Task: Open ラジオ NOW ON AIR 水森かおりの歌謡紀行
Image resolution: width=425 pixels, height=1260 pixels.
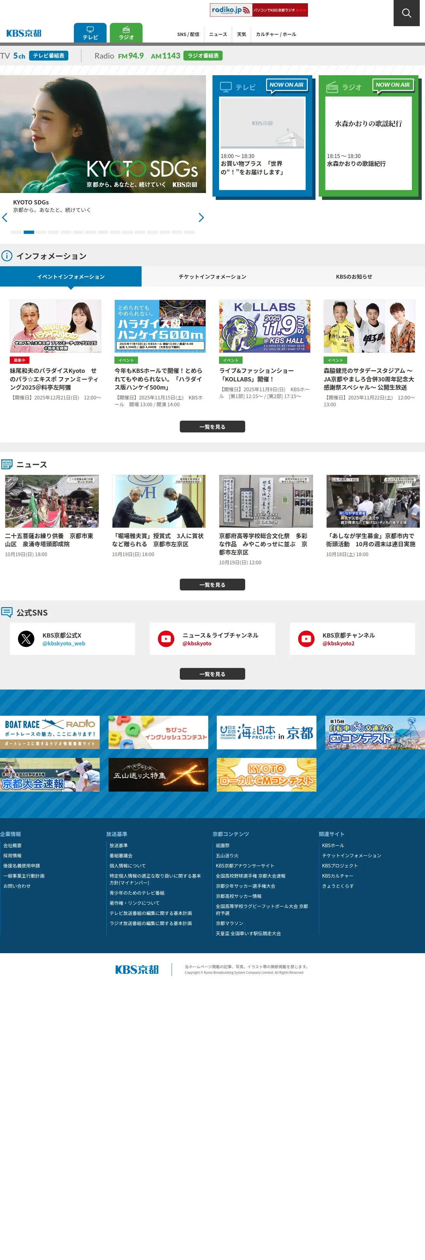Action: coord(369,143)
